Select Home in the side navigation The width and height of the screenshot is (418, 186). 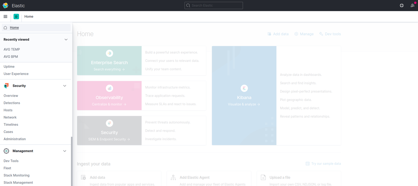[x=36, y=28]
